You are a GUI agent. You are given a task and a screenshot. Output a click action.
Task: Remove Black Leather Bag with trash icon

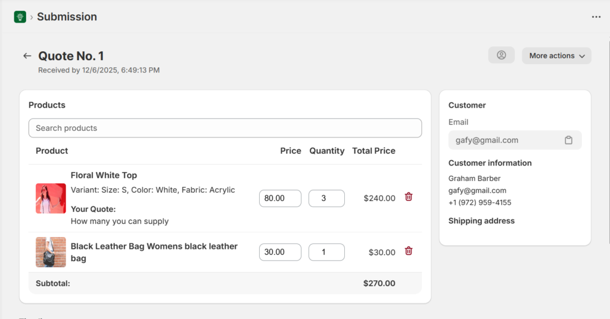click(408, 251)
